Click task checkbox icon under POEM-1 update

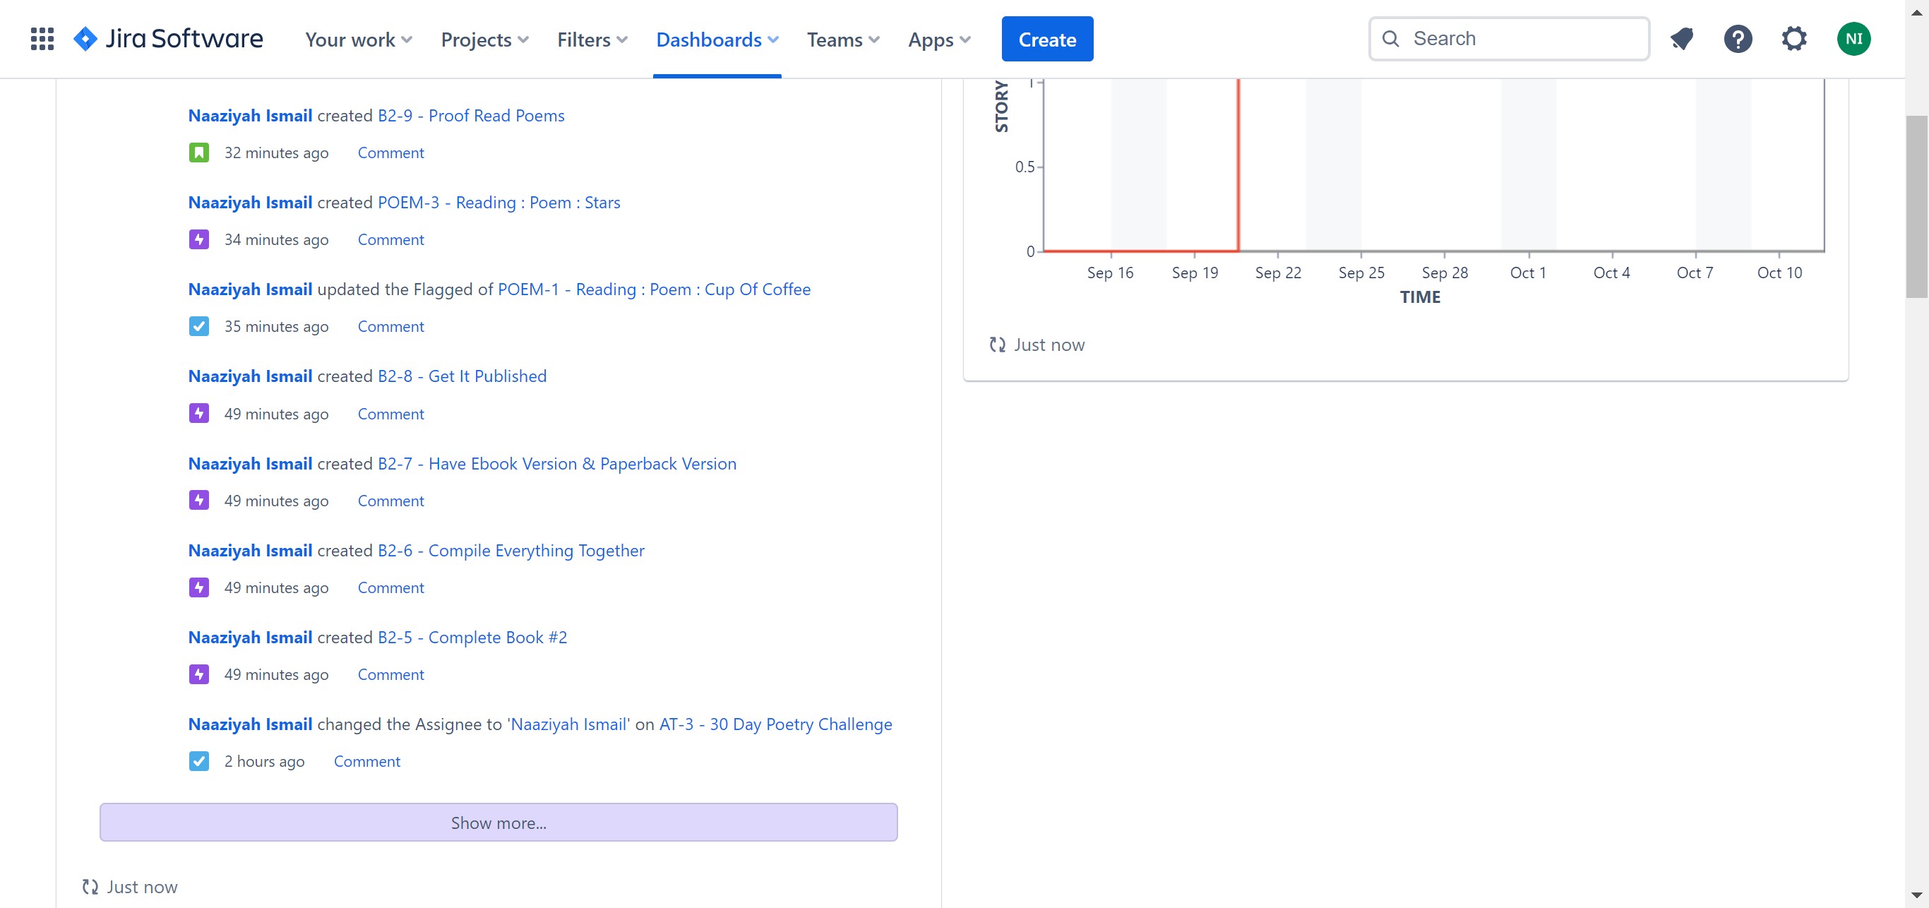click(x=198, y=326)
